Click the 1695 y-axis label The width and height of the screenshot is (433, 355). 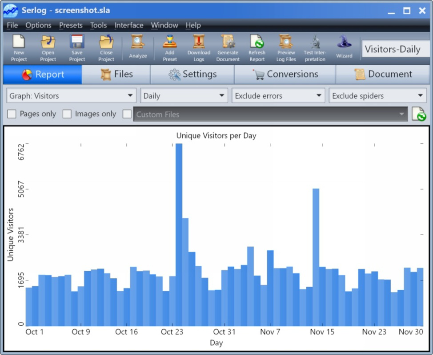click(x=21, y=280)
